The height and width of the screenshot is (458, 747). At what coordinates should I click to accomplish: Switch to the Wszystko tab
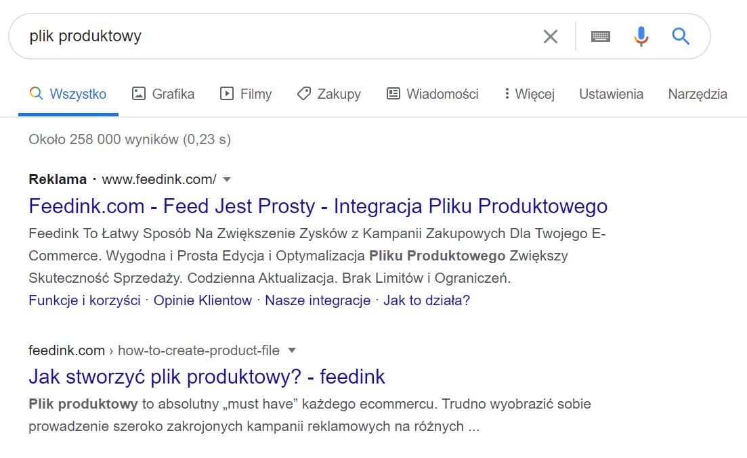[68, 94]
